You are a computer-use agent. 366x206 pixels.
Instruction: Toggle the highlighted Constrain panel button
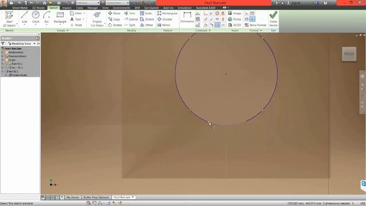[217, 25]
